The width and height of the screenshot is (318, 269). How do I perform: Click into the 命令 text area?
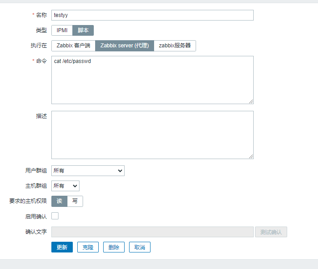(x=152, y=80)
